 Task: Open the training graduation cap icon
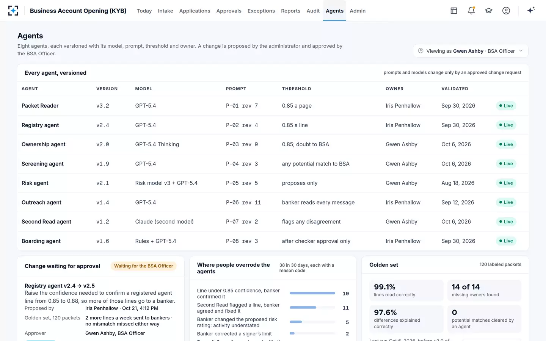pos(489,11)
